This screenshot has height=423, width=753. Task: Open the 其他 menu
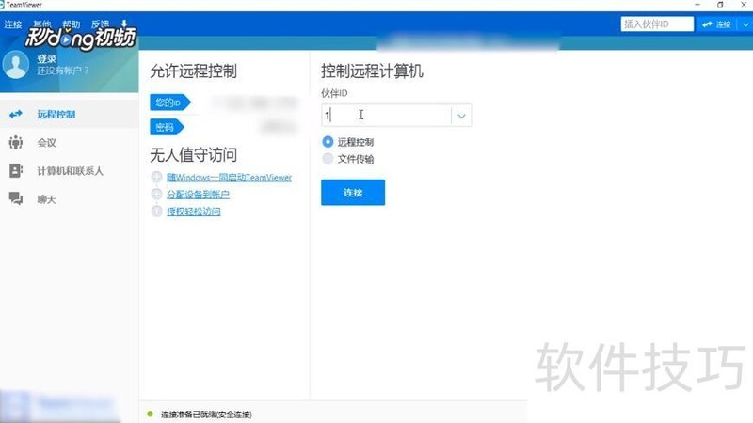point(41,23)
